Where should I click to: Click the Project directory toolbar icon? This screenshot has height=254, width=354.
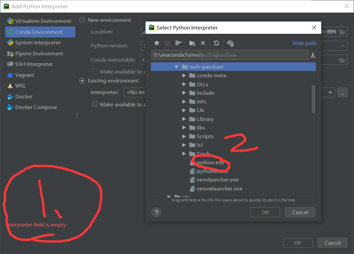coord(178,43)
